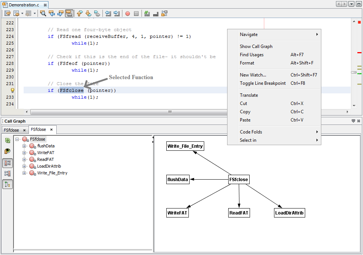This screenshot has height=255, width=363.
Task: Expand the Write_File_Entry tree node
Action: point(24,173)
